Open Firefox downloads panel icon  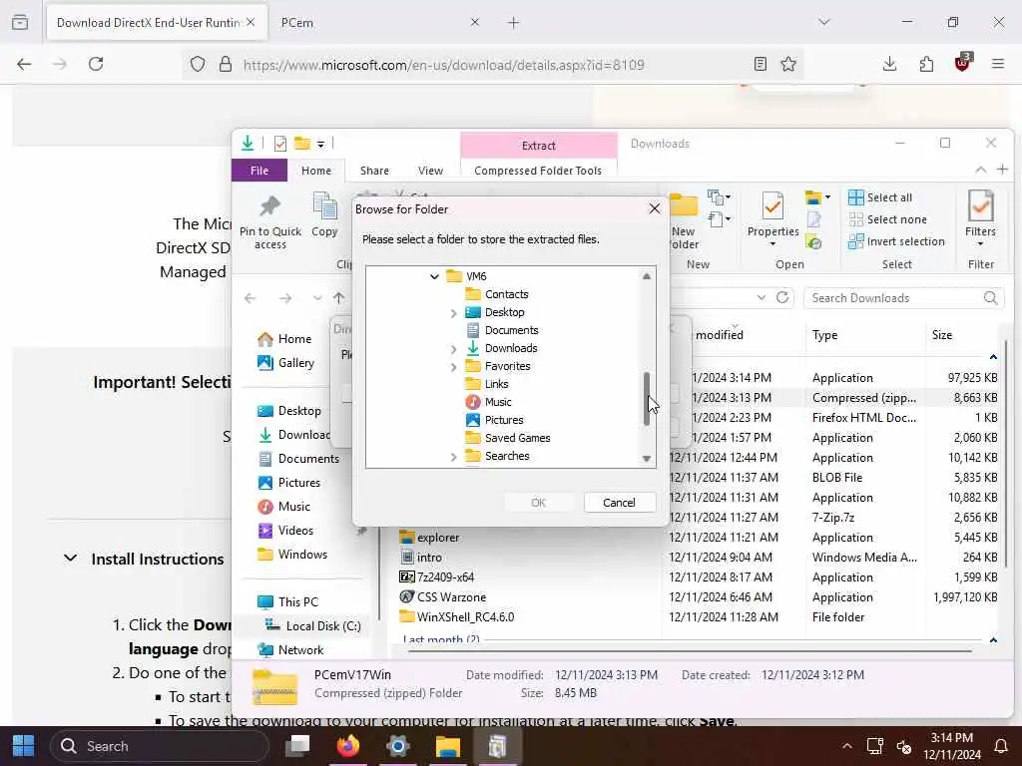click(889, 64)
